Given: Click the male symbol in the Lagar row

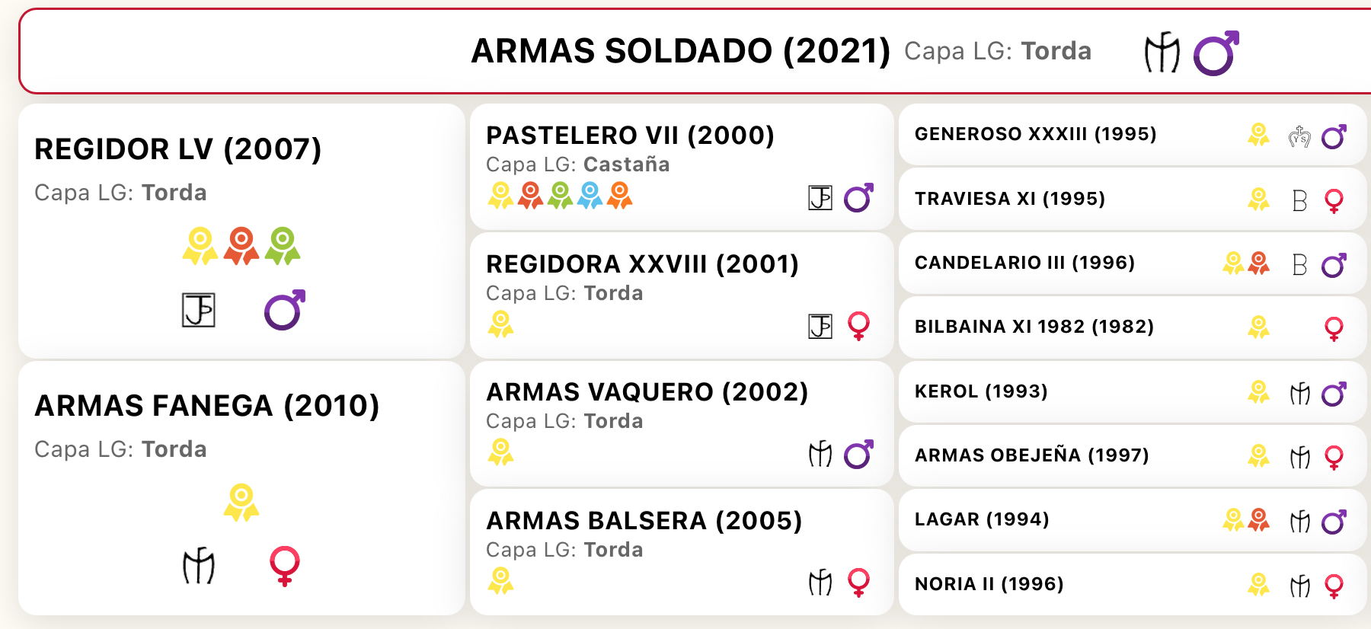Looking at the screenshot, I should pyautogui.click(x=1334, y=522).
